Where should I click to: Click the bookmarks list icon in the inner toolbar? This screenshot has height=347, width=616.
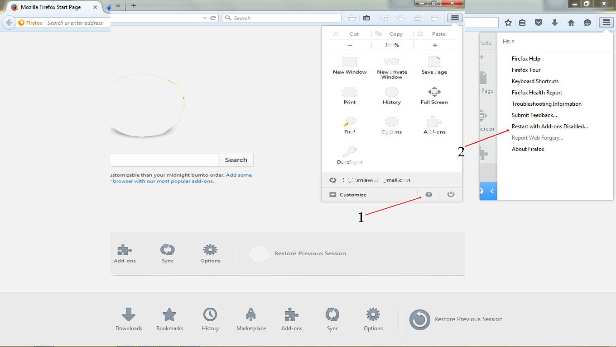366,18
